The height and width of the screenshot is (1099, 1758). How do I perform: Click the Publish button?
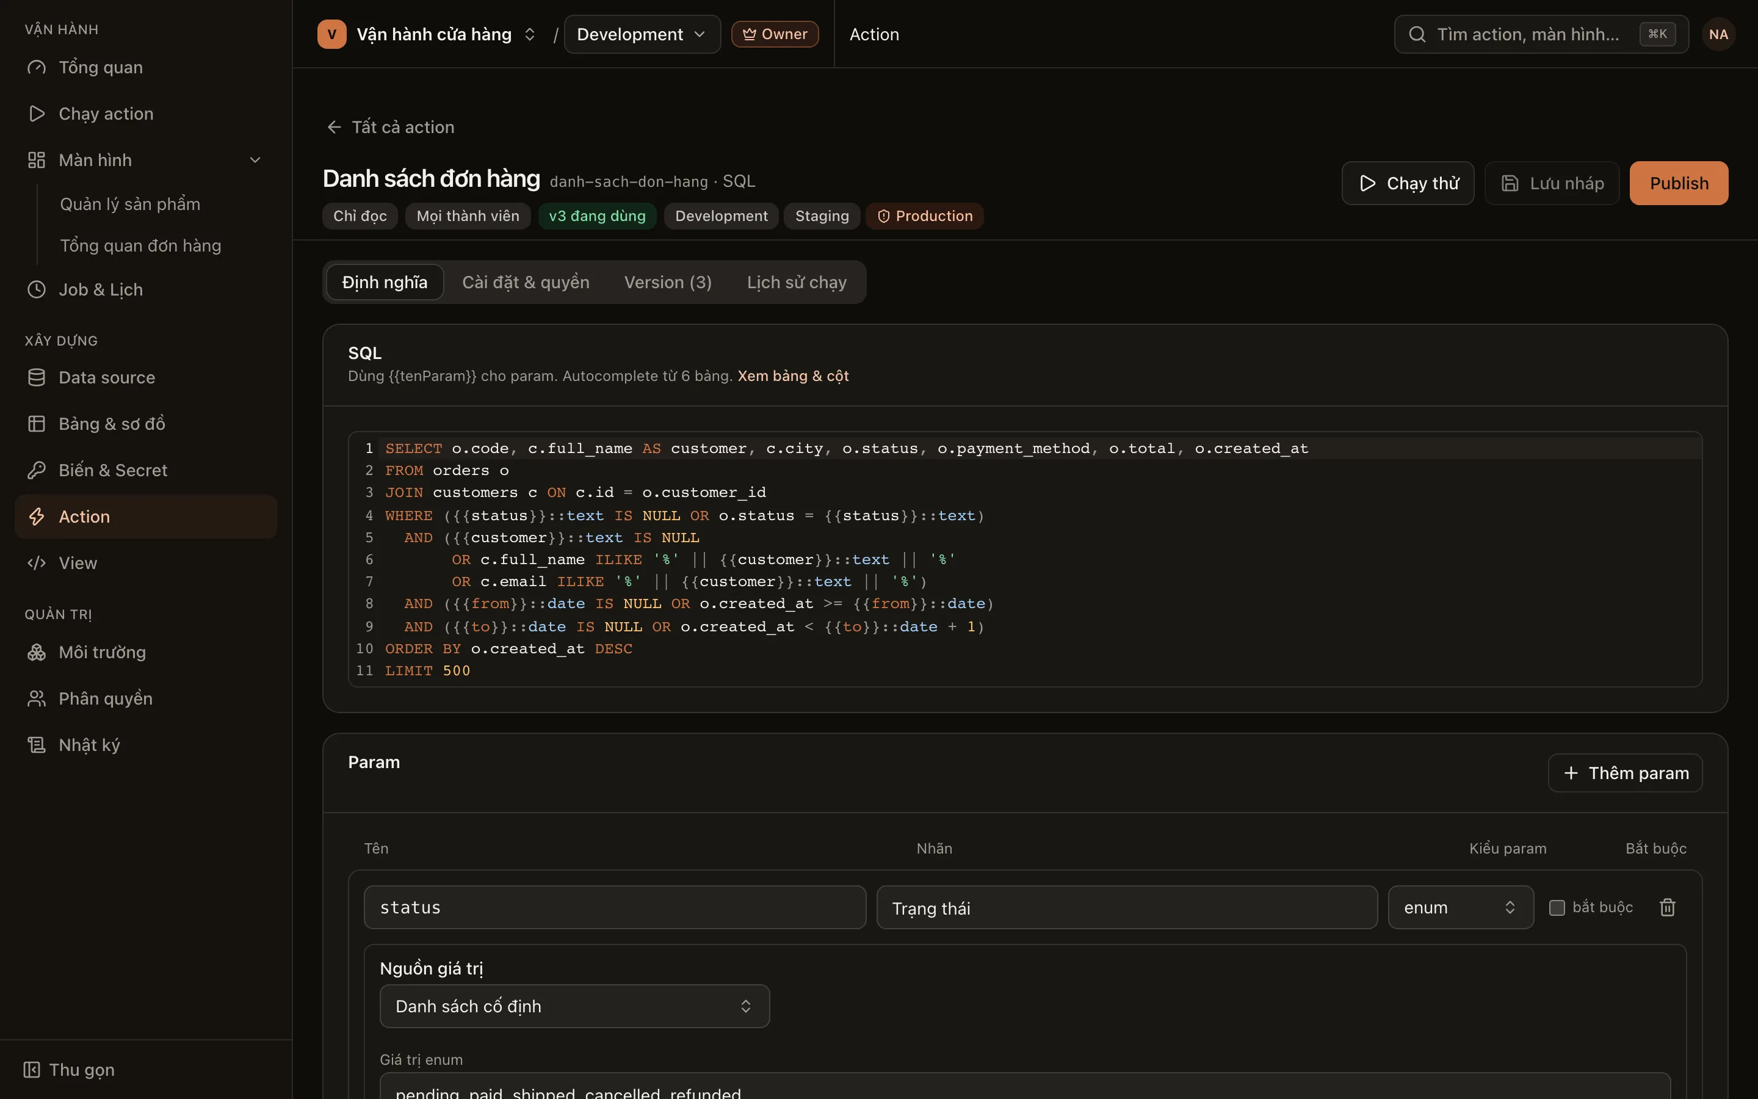point(1678,183)
